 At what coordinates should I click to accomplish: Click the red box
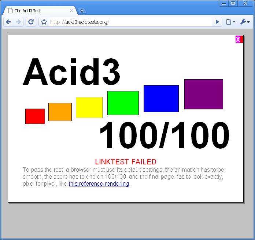coord(35,116)
